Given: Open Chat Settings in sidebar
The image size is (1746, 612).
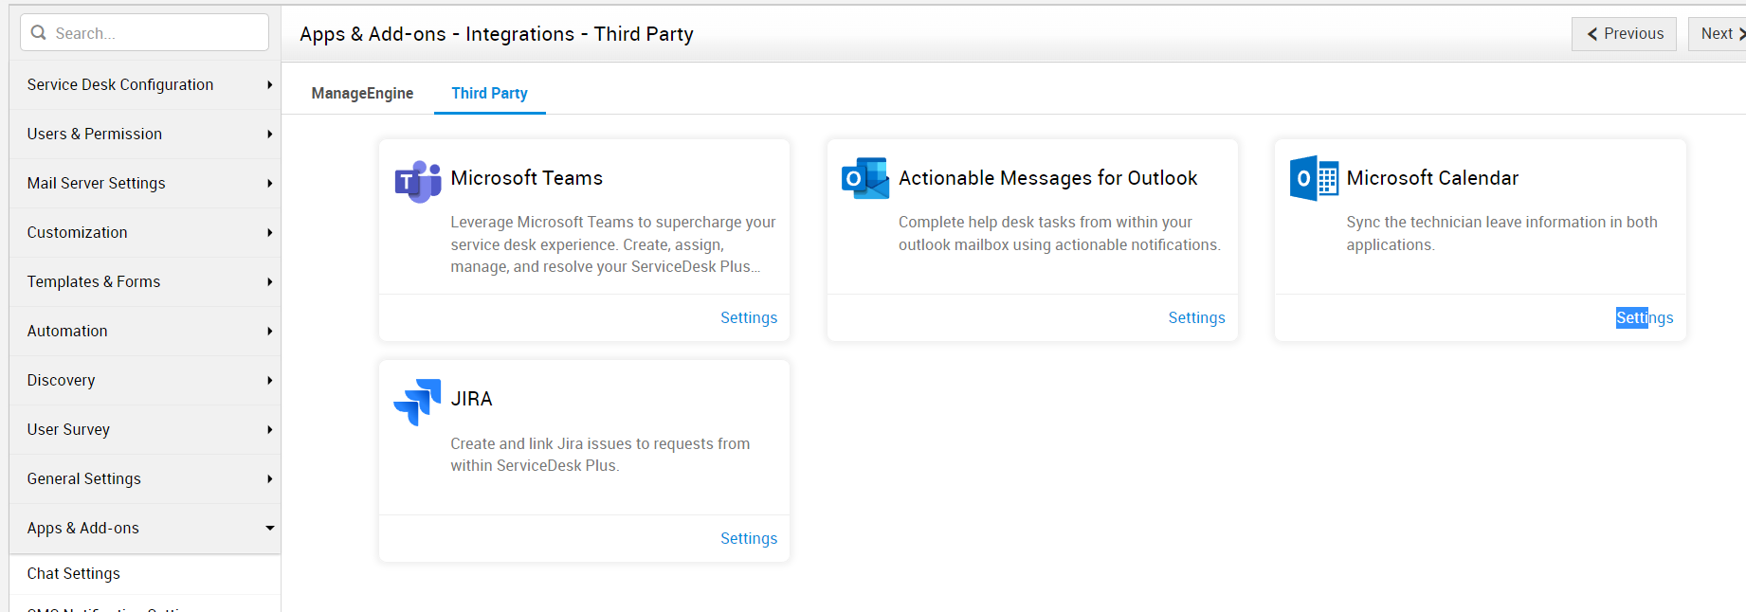Looking at the screenshot, I should [x=74, y=574].
